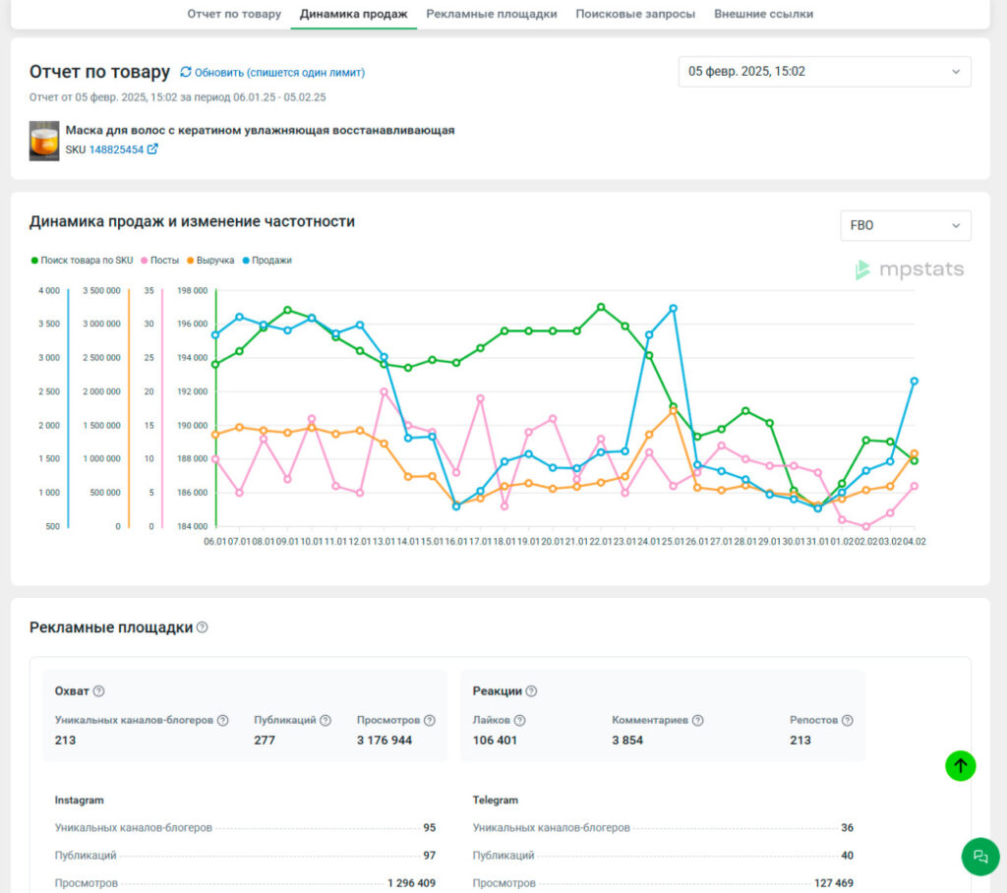Open external link icon beside SKU 148825454
1007x893 pixels.
click(x=152, y=149)
